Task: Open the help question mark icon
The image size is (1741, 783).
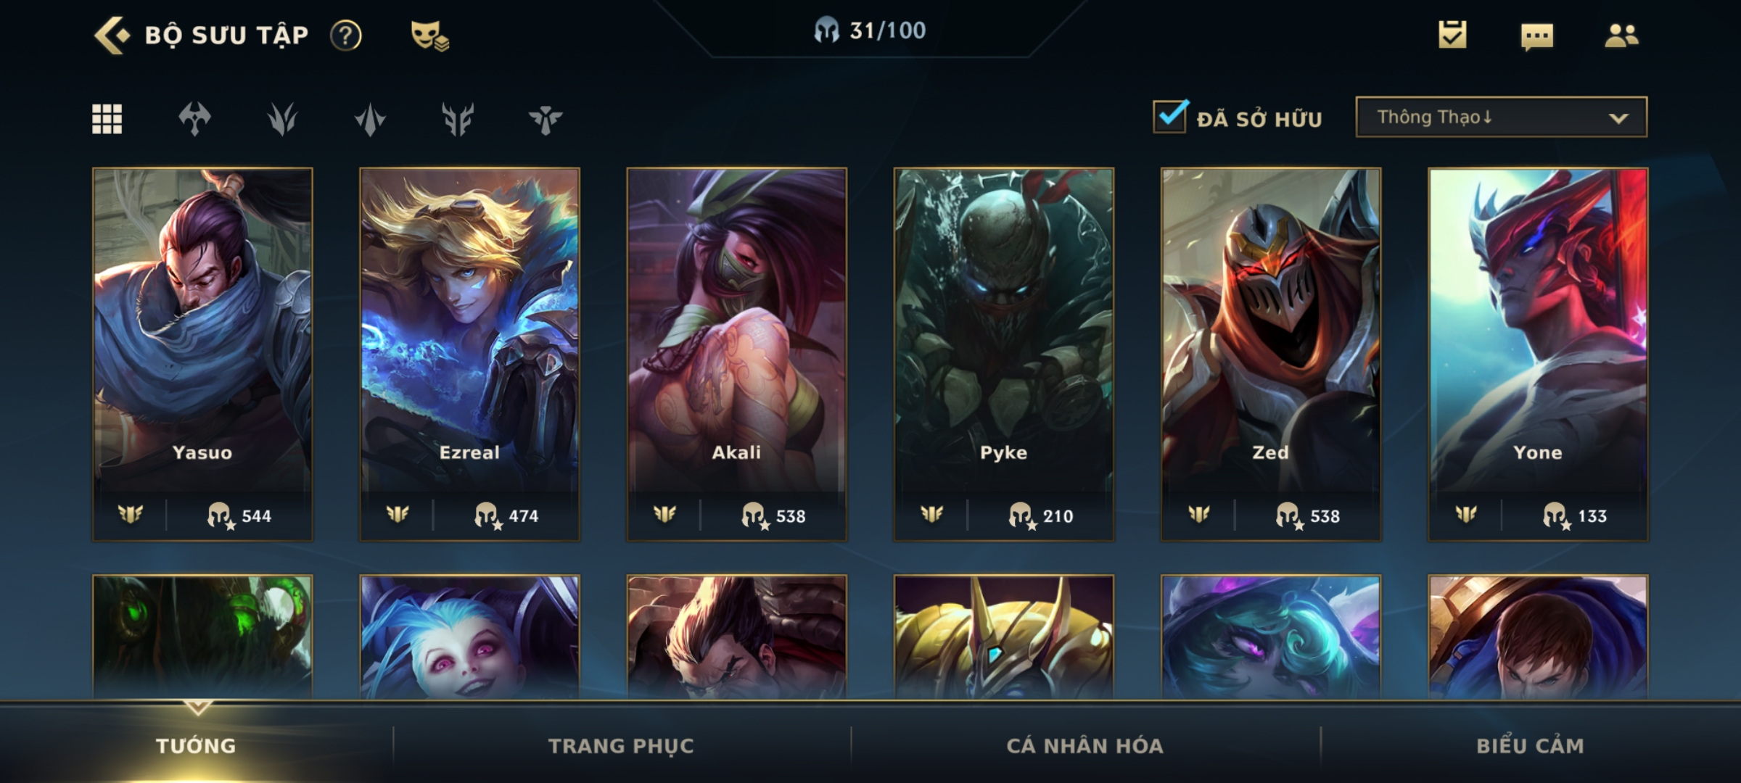Action: pyautogui.click(x=346, y=36)
